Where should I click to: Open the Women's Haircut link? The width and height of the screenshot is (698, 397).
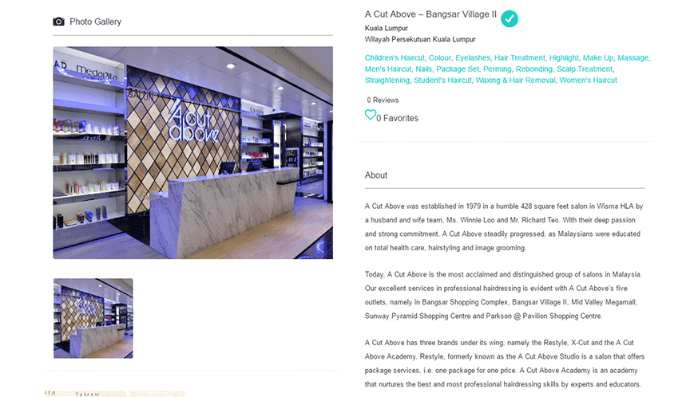tap(588, 80)
